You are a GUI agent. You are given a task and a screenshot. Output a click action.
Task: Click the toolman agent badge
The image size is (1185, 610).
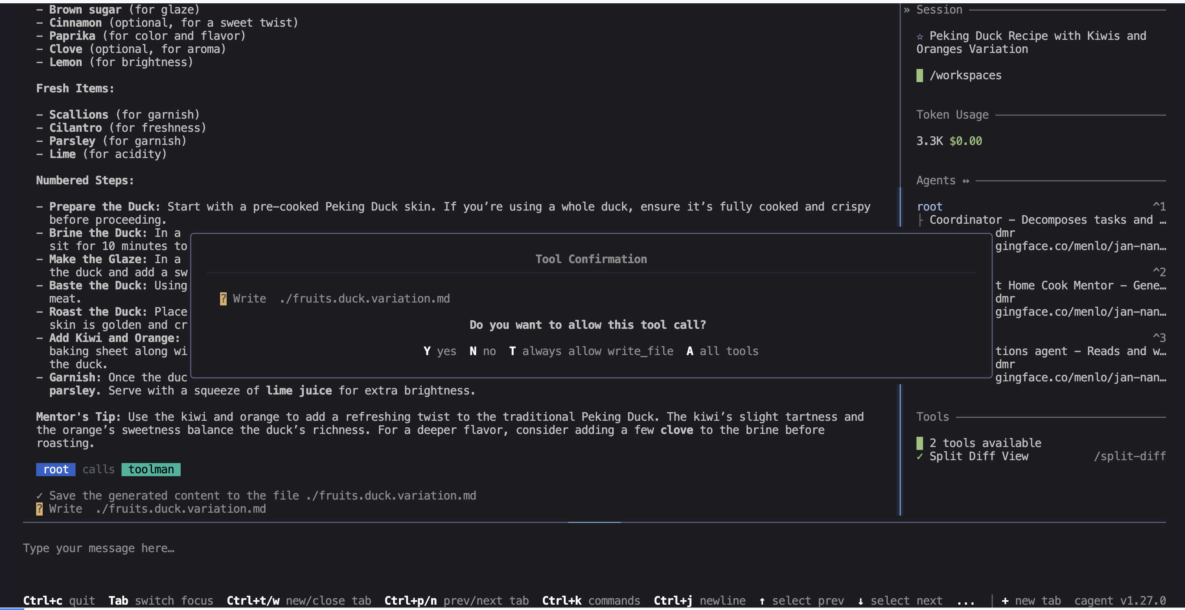click(x=151, y=469)
